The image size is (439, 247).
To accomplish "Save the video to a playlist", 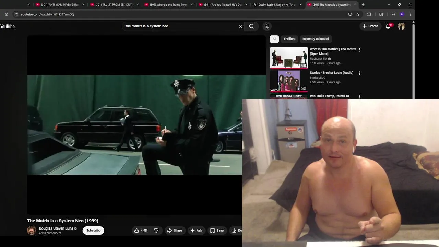I will click(217, 231).
